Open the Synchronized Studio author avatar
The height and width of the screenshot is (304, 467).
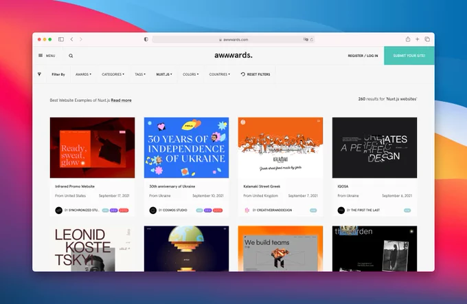58,210
